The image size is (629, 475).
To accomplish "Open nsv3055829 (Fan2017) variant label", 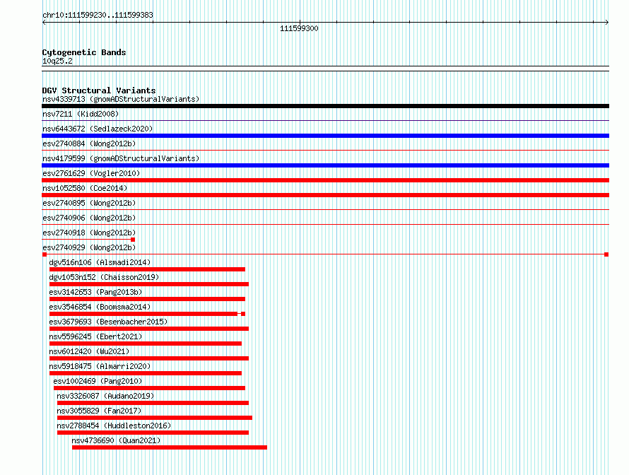I will click(99, 411).
